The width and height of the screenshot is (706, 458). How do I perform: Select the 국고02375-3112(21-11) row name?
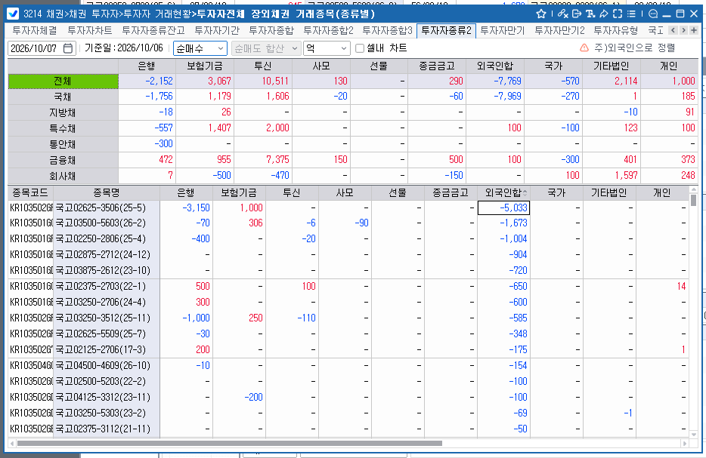pos(107,429)
